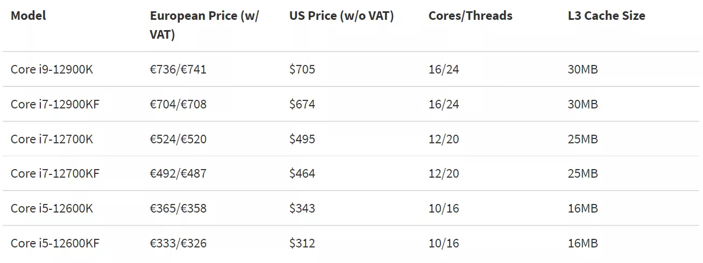Click the $705 US price cell
Image resolution: width=703 pixels, height=263 pixels.
302,69
